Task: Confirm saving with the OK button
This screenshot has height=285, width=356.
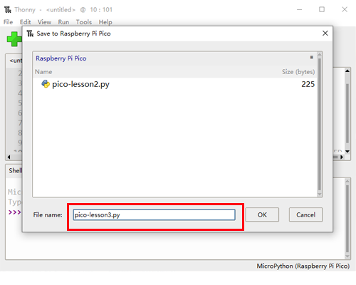Action: pos(262,214)
